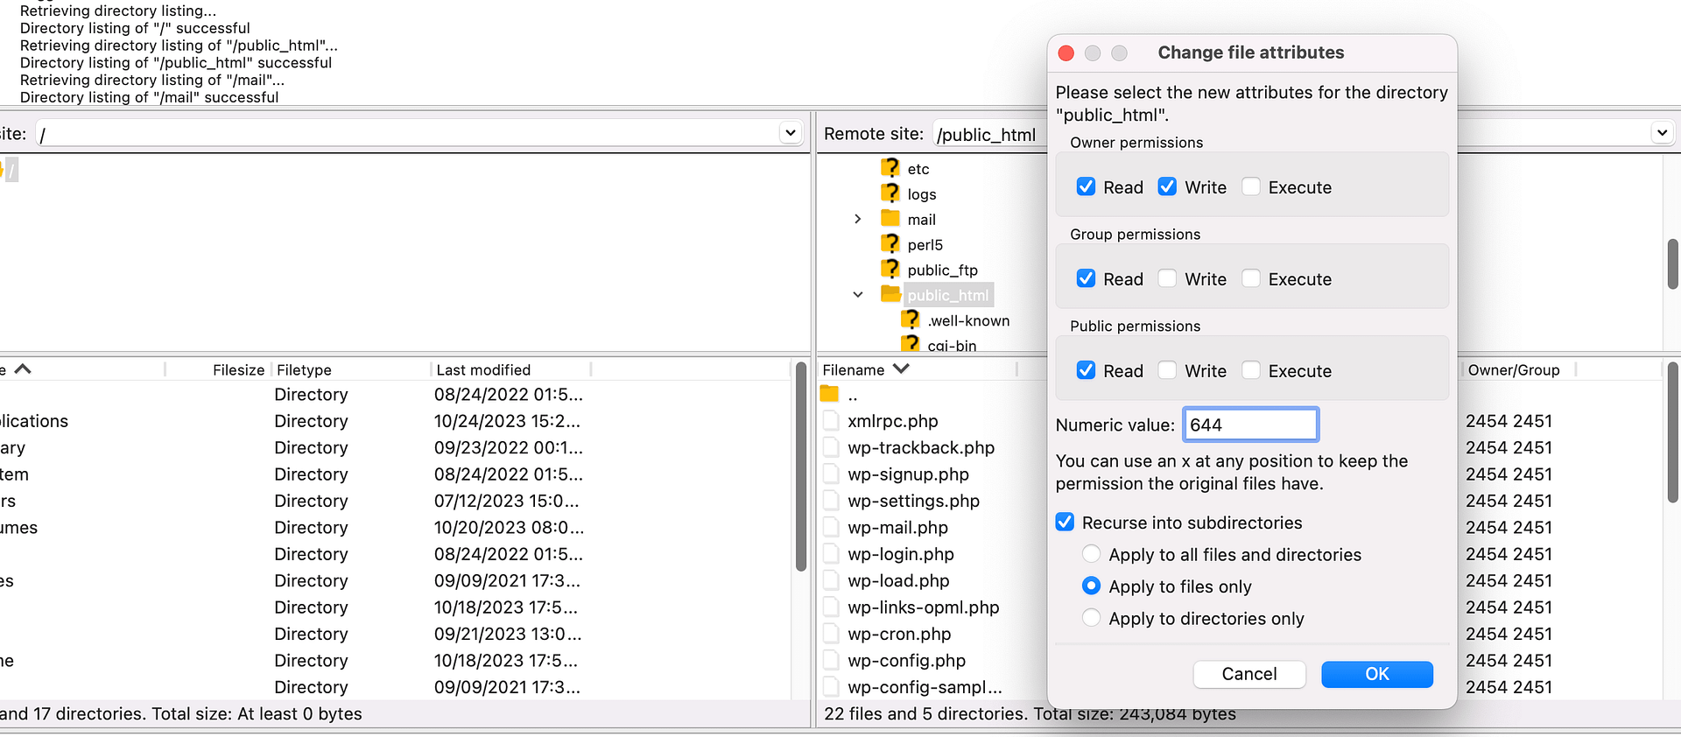This screenshot has height=737, width=1681.
Task: Click the .well-known folder icon
Action: pos(911,320)
